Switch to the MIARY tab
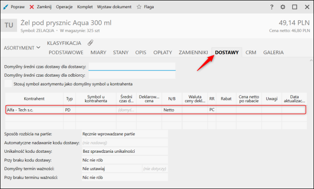The height and width of the screenshot is (189, 314). (x=98, y=52)
